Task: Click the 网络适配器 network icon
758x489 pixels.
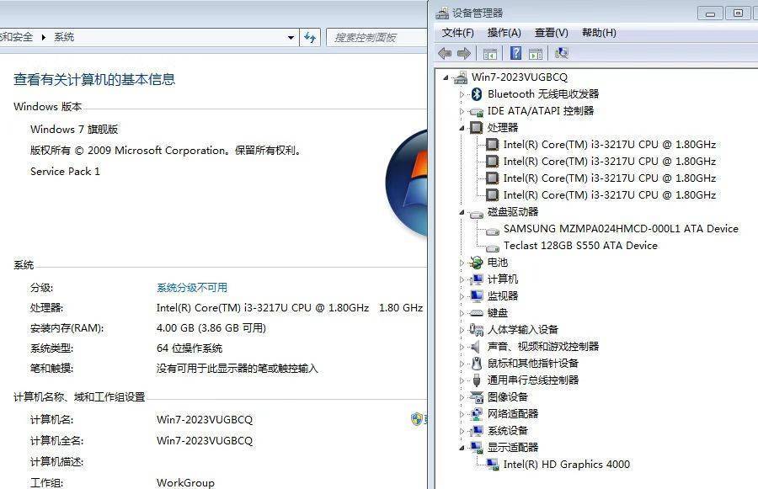Action: coord(477,414)
